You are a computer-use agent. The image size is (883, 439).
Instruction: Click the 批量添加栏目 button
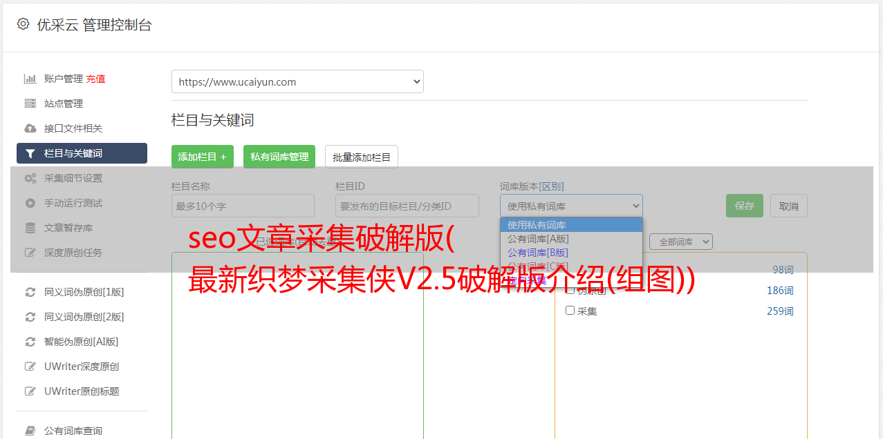(x=362, y=157)
